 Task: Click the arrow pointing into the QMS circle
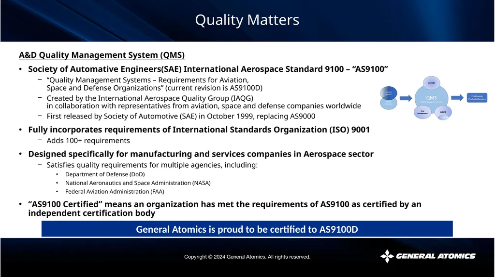click(x=406, y=98)
